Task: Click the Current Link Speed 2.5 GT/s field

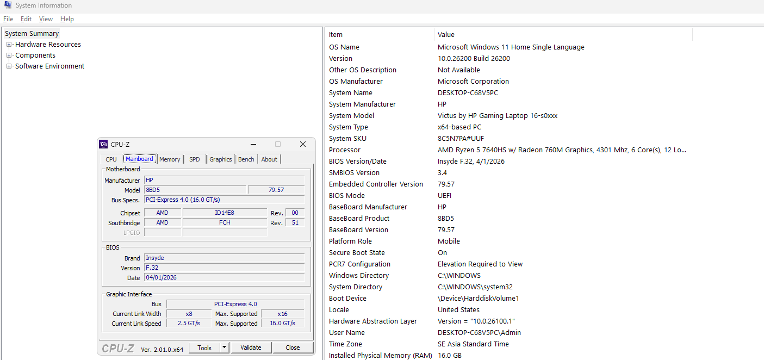Action: pos(189,324)
